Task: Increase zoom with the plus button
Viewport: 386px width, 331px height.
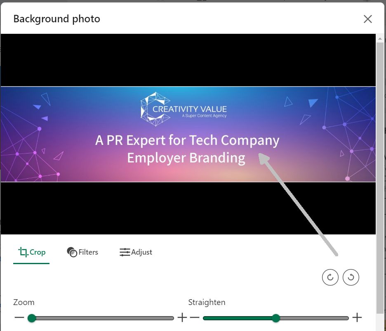Action: (182, 317)
